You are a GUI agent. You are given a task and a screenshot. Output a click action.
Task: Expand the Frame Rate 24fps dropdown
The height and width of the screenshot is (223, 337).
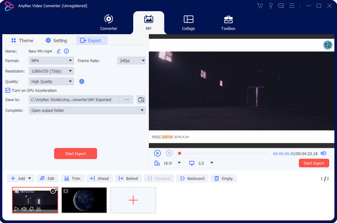coord(131,61)
